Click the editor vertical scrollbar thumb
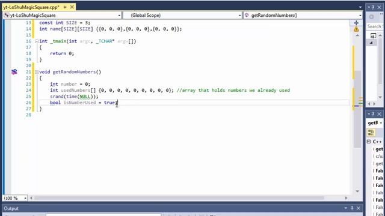This screenshot has width=385, height=216. click(x=357, y=109)
